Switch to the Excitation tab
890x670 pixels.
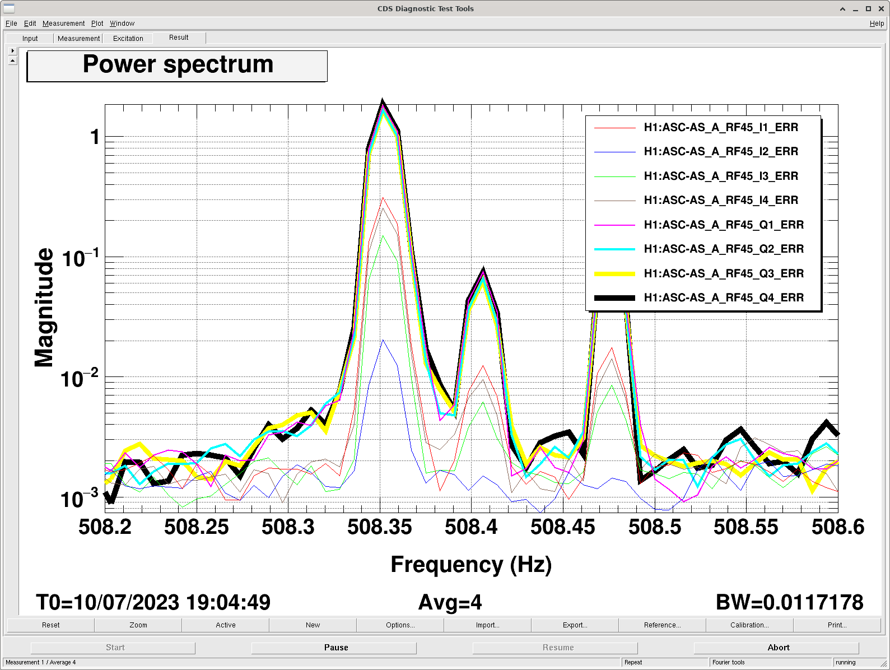click(128, 39)
